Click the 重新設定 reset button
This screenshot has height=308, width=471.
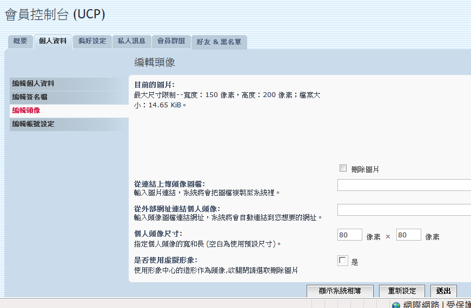point(402,291)
